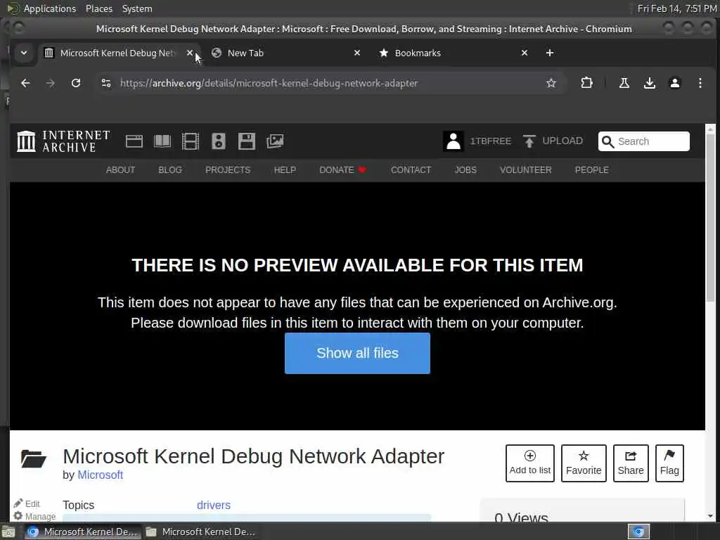Click the Upload arrow icon
This screenshot has width=720, height=540.
(529, 141)
